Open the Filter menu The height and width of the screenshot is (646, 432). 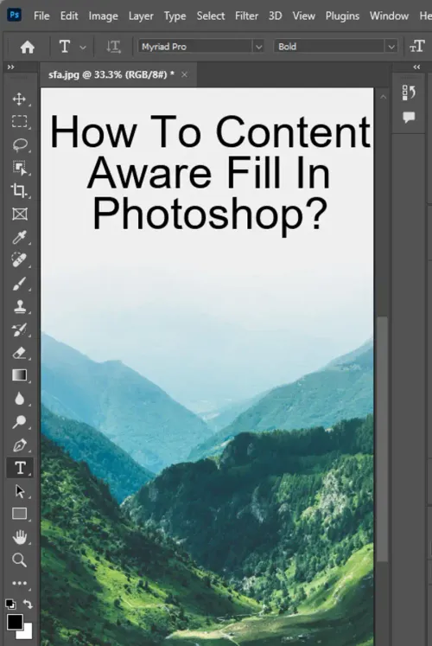[246, 16]
